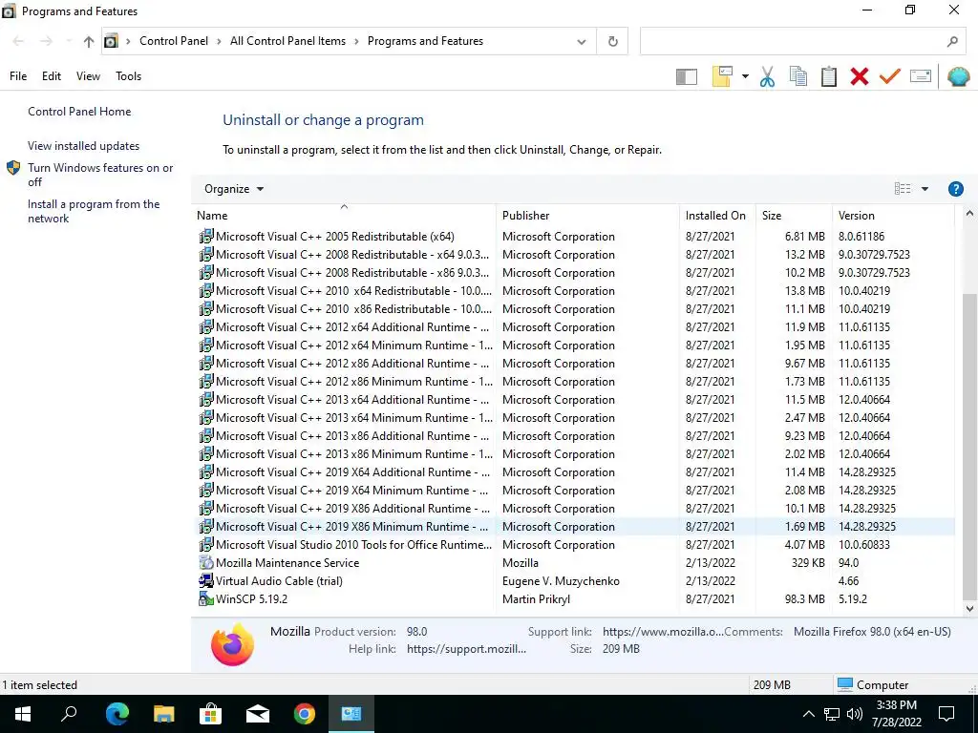The width and height of the screenshot is (978, 733).
Task: Click All Control Panel Items breadcrumb
Action: [x=287, y=41]
